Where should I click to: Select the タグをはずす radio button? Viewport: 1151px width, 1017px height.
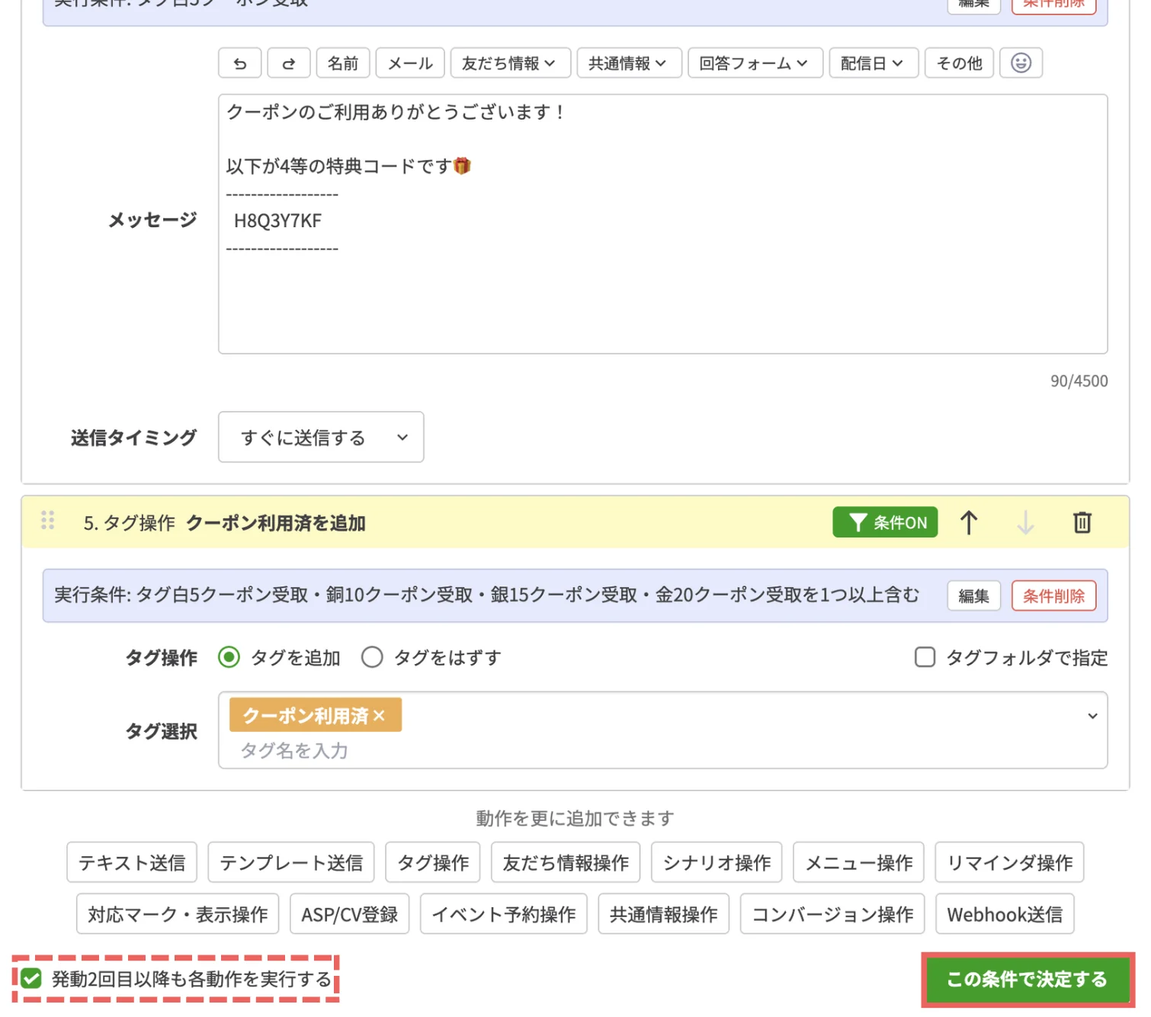point(372,657)
